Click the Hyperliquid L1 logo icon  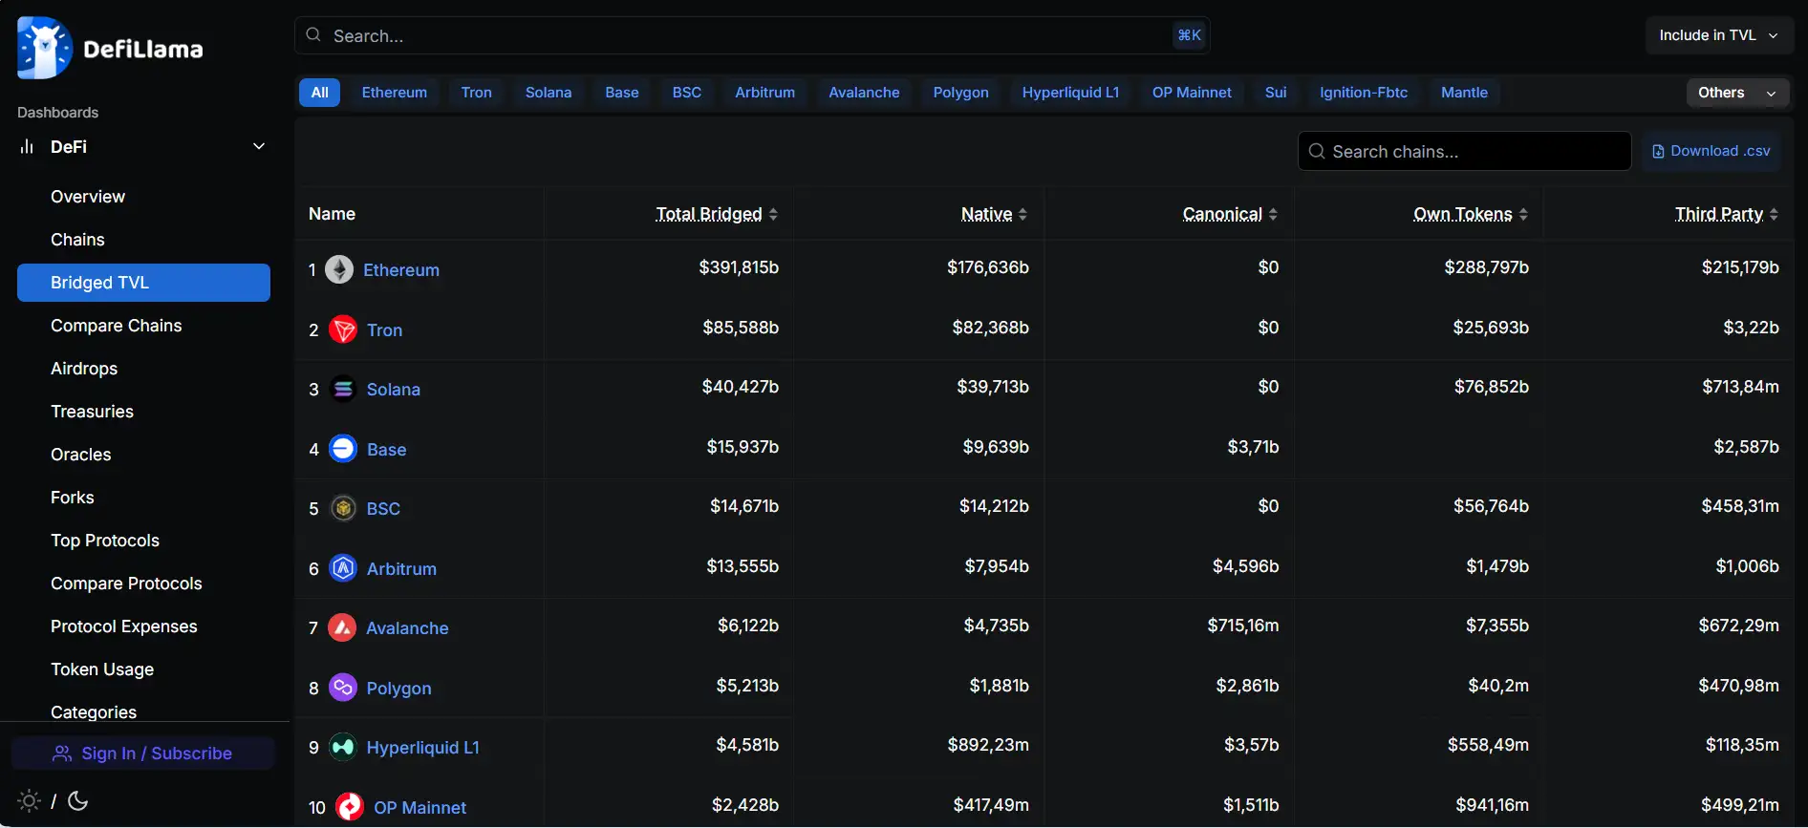point(343,747)
